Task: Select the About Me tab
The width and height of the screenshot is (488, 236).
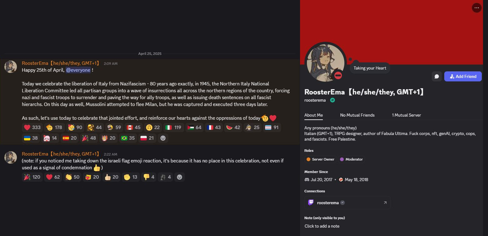Action: (313, 115)
